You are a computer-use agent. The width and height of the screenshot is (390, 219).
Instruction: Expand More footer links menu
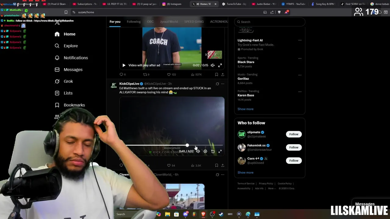point(271,189)
